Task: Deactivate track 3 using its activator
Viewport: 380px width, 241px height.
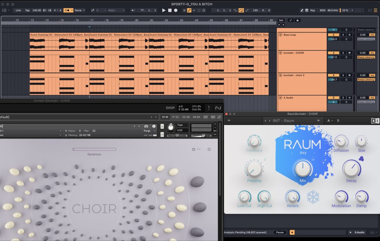Action: coord(333,53)
